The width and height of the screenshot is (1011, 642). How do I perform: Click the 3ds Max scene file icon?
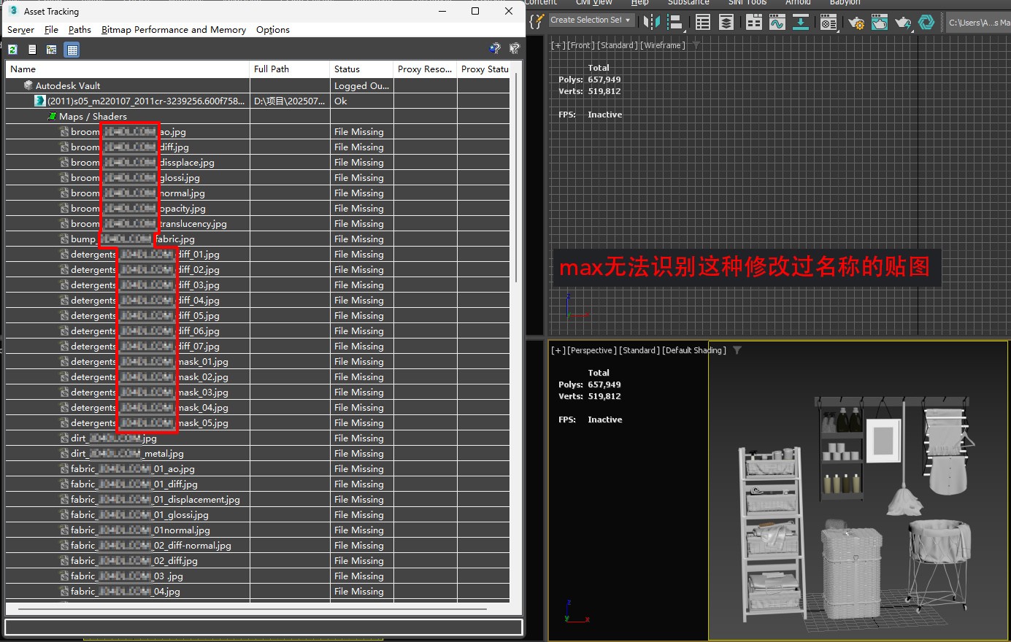[40, 101]
